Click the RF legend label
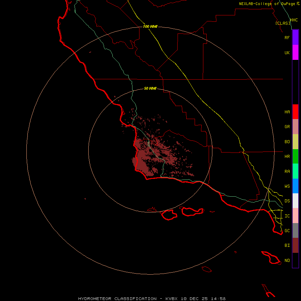 (x=287, y=37)
